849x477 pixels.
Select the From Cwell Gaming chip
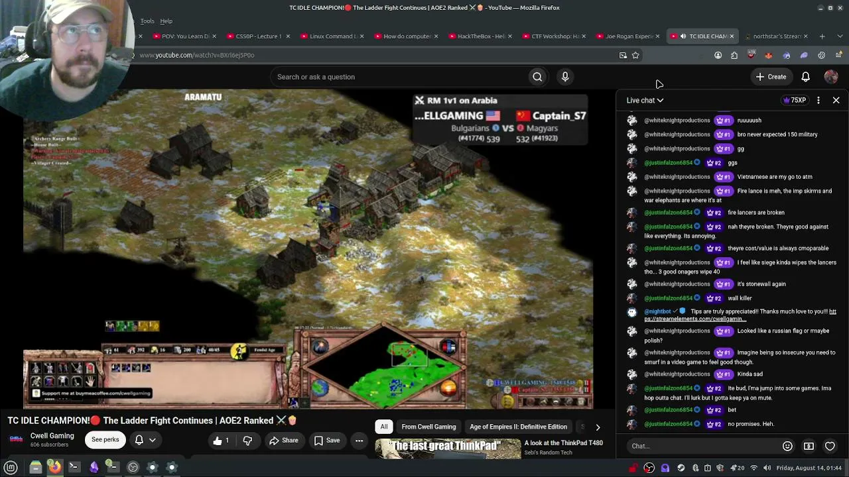click(428, 427)
